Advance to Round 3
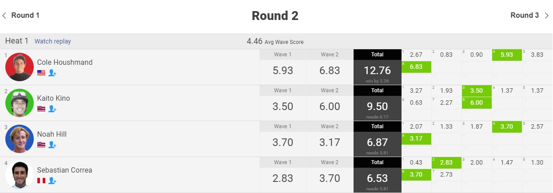The height and width of the screenshot is (193, 553). tap(525, 15)
